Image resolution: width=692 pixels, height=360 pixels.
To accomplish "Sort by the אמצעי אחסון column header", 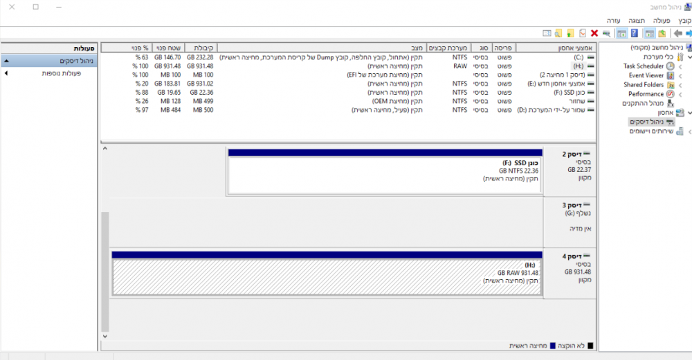I will click(556, 48).
